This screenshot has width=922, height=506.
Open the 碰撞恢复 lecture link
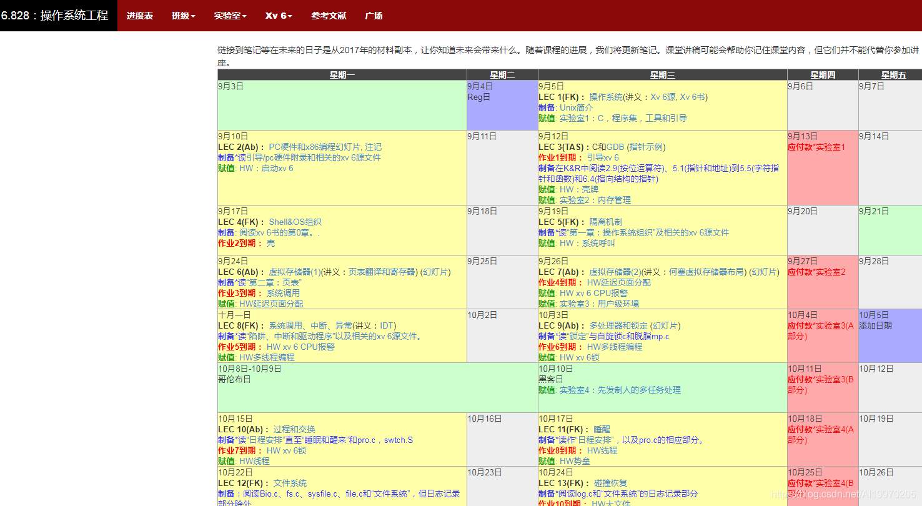pyautogui.click(x=610, y=483)
